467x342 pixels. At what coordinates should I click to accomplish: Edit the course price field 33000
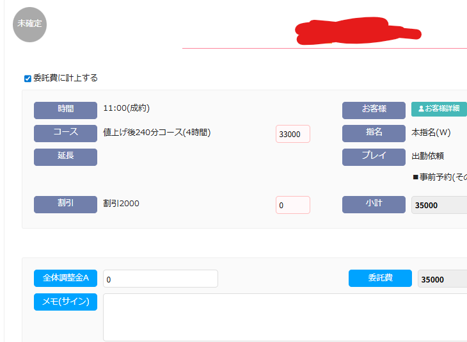292,134
